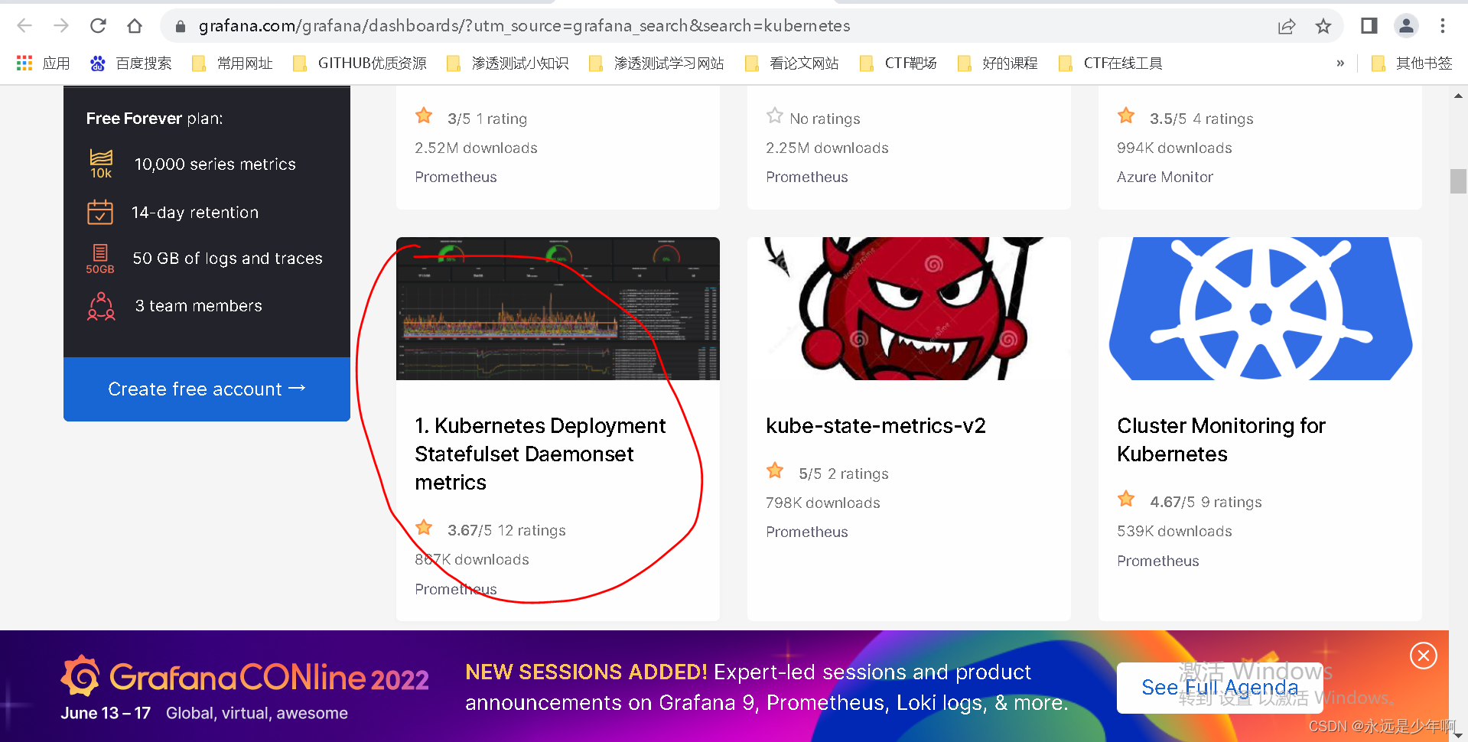Click Prometheus under 798K downloads

click(806, 532)
